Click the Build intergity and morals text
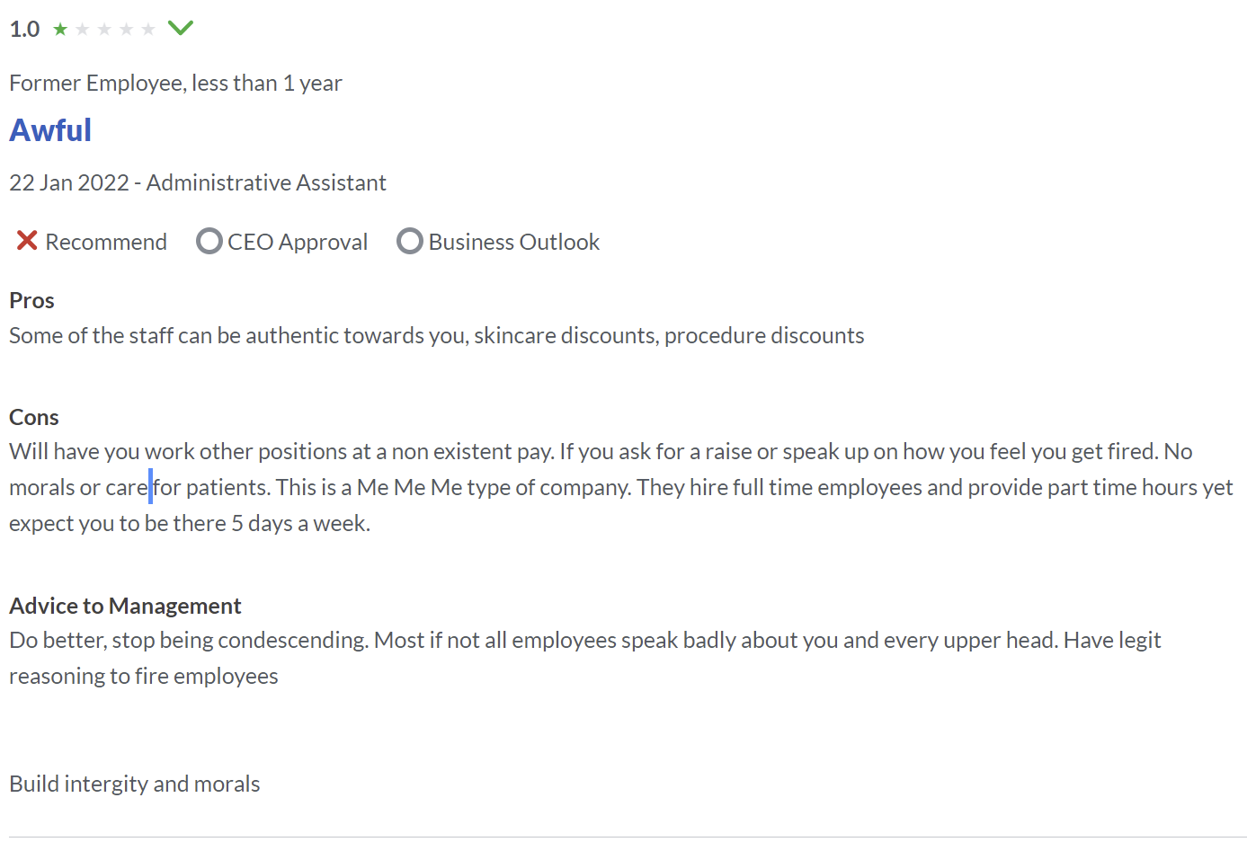This screenshot has height=842, width=1247. [135, 784]
